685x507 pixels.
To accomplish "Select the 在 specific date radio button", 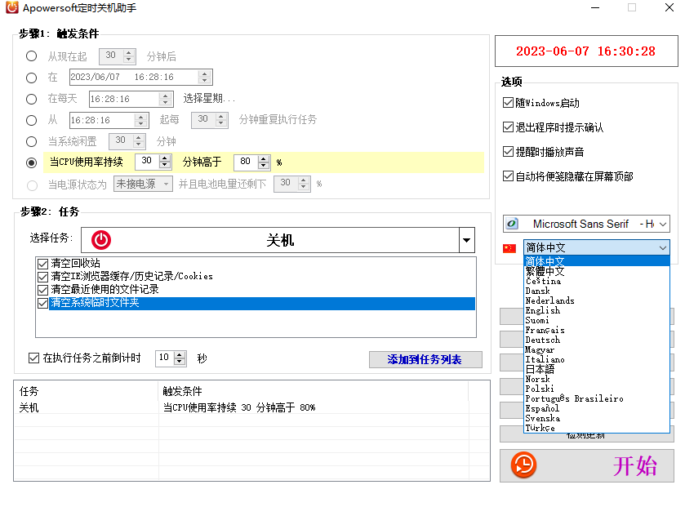I will click(x=32, y=78).
